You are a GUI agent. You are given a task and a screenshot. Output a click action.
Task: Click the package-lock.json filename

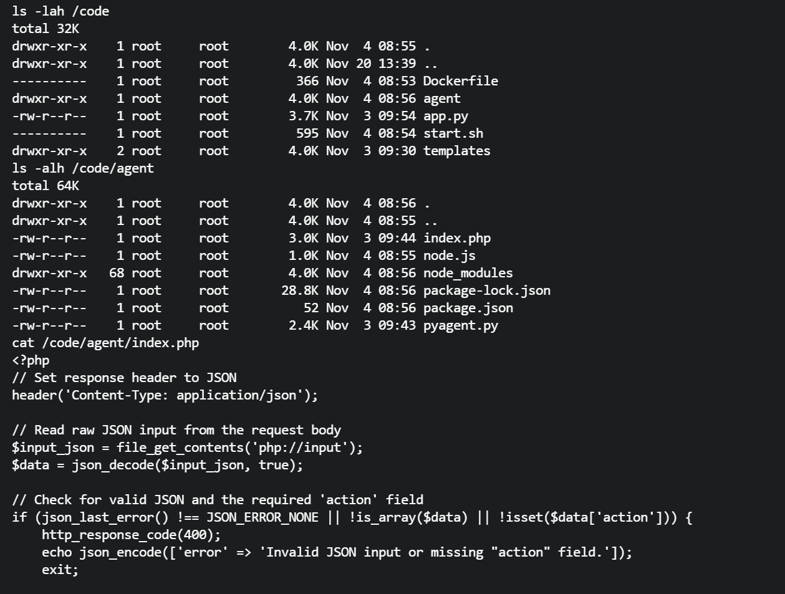tap(486, 290)
